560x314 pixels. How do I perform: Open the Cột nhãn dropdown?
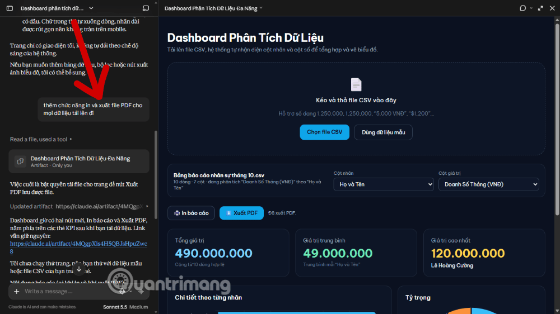pyautogui.click(x=384, y=184)
